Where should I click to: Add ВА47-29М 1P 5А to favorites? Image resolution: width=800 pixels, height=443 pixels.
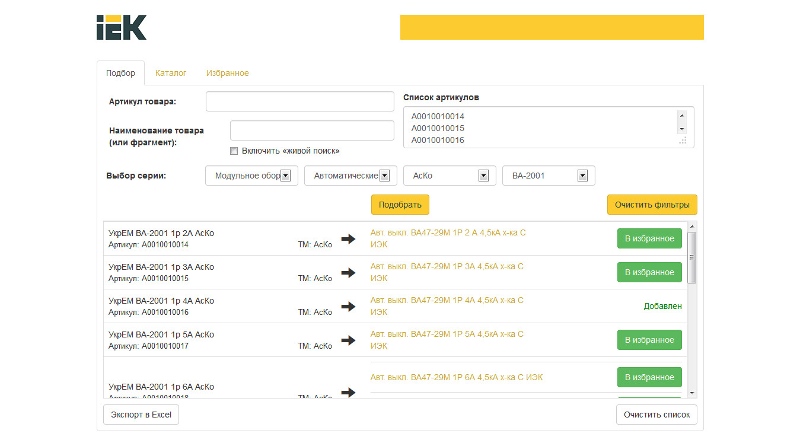[x=649, y=340]
